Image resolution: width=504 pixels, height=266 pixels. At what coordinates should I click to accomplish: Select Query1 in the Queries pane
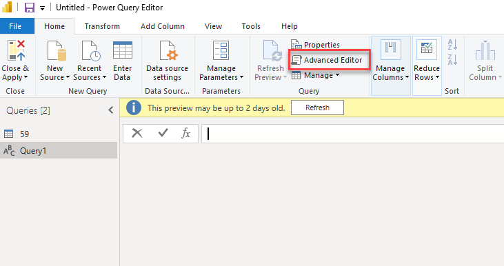tap(59, 150)
